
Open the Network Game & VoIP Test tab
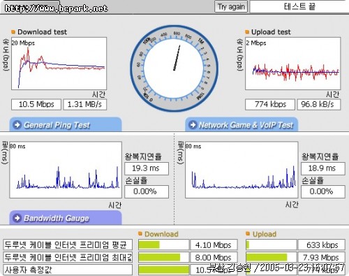(x=242, y=124)
